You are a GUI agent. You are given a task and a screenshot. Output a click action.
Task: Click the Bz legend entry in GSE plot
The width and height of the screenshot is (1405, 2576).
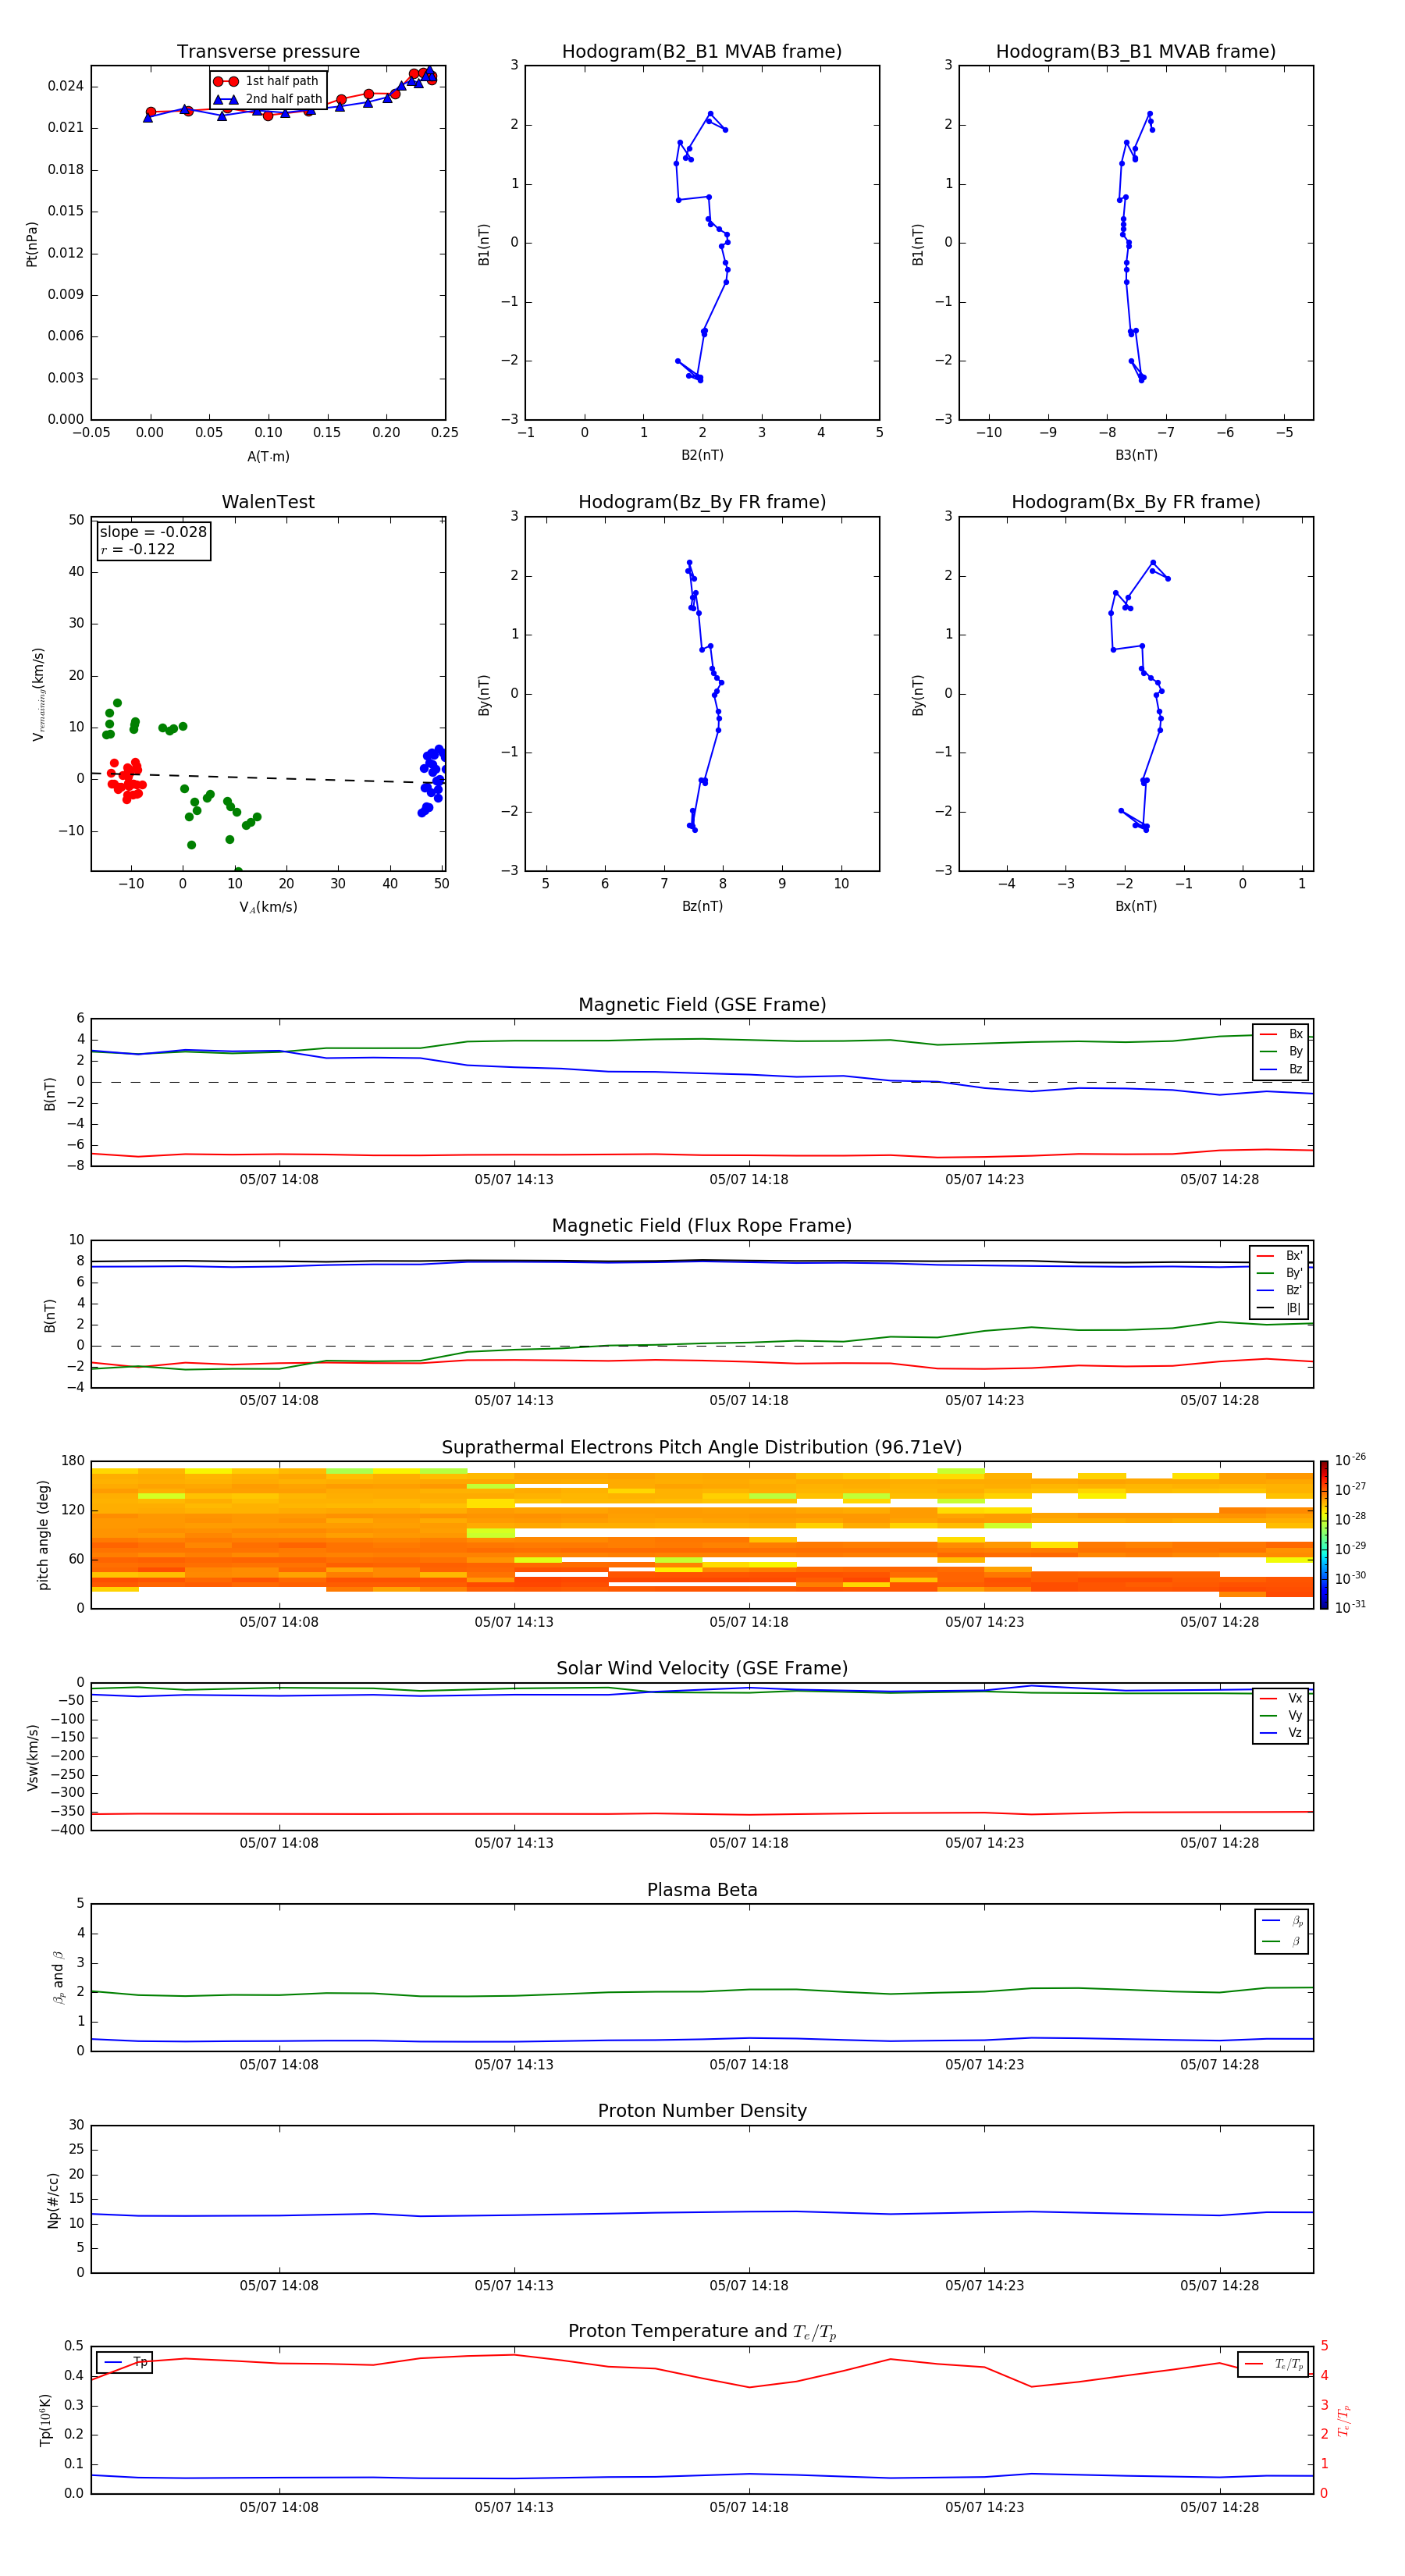(x=1281, y=1069)
